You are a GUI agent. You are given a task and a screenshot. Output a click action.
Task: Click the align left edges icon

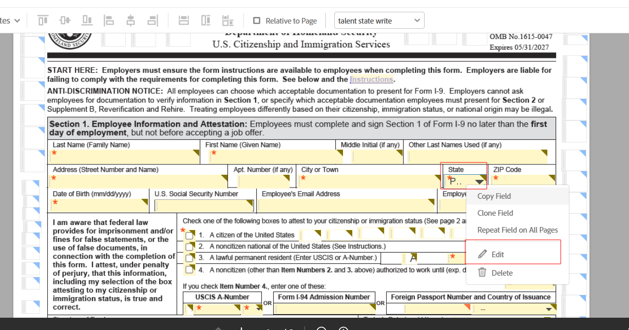[109, 20]
